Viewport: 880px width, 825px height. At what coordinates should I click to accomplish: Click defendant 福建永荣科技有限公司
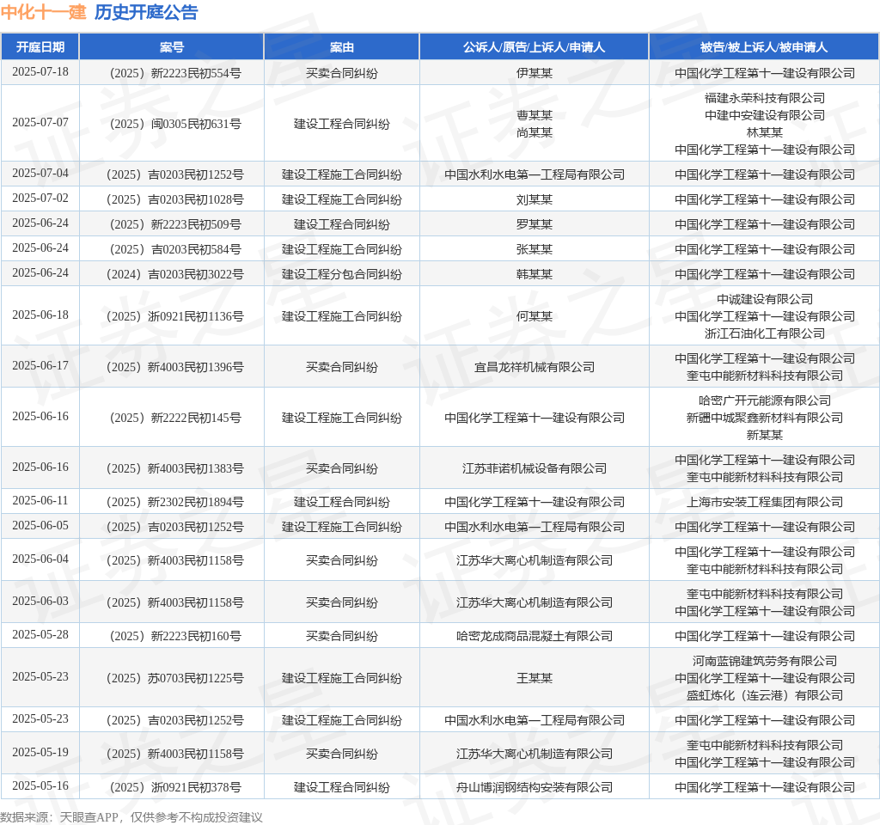764,98
